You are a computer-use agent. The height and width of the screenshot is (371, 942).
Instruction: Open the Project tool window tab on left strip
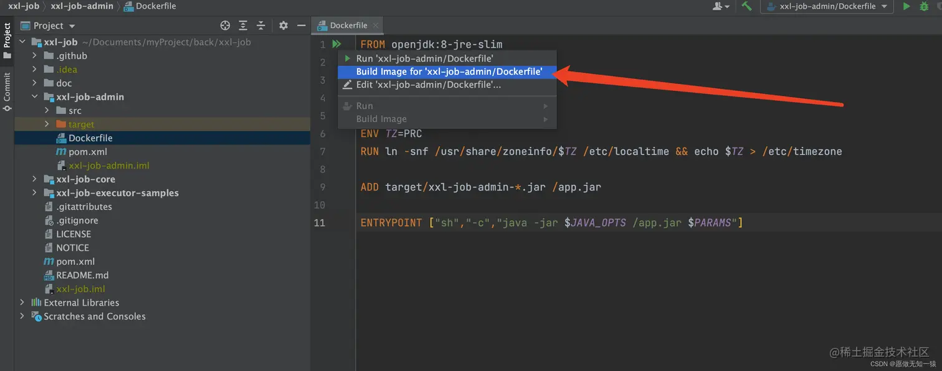click(x=7, y=41)
